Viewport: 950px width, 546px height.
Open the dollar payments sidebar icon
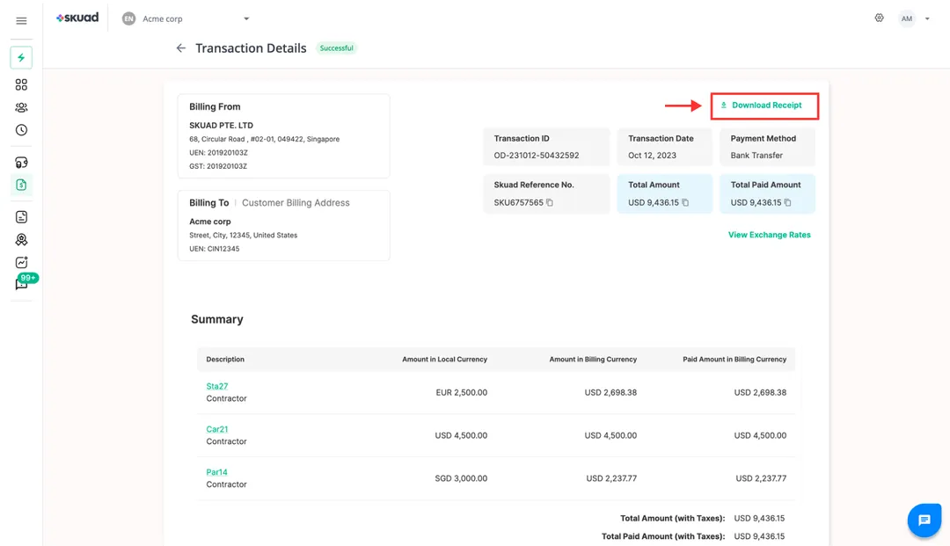click(21, 185)
